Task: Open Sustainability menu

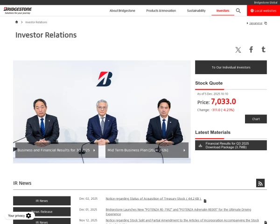Action: click(196, 11)
